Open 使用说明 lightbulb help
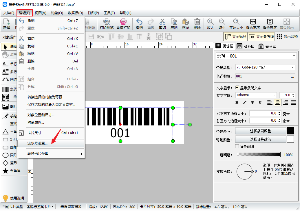 (x=13, y=198)
